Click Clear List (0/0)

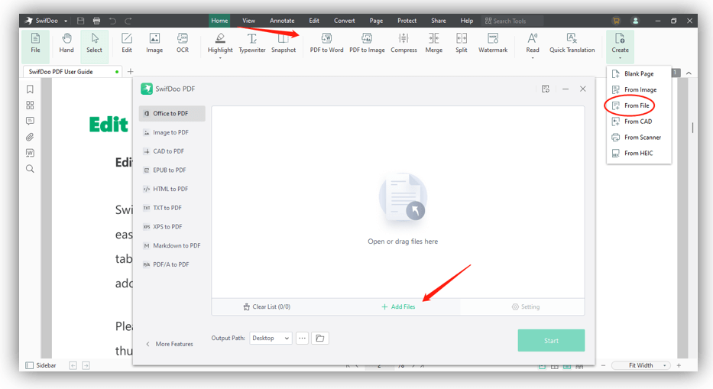(x=267, y=306)
